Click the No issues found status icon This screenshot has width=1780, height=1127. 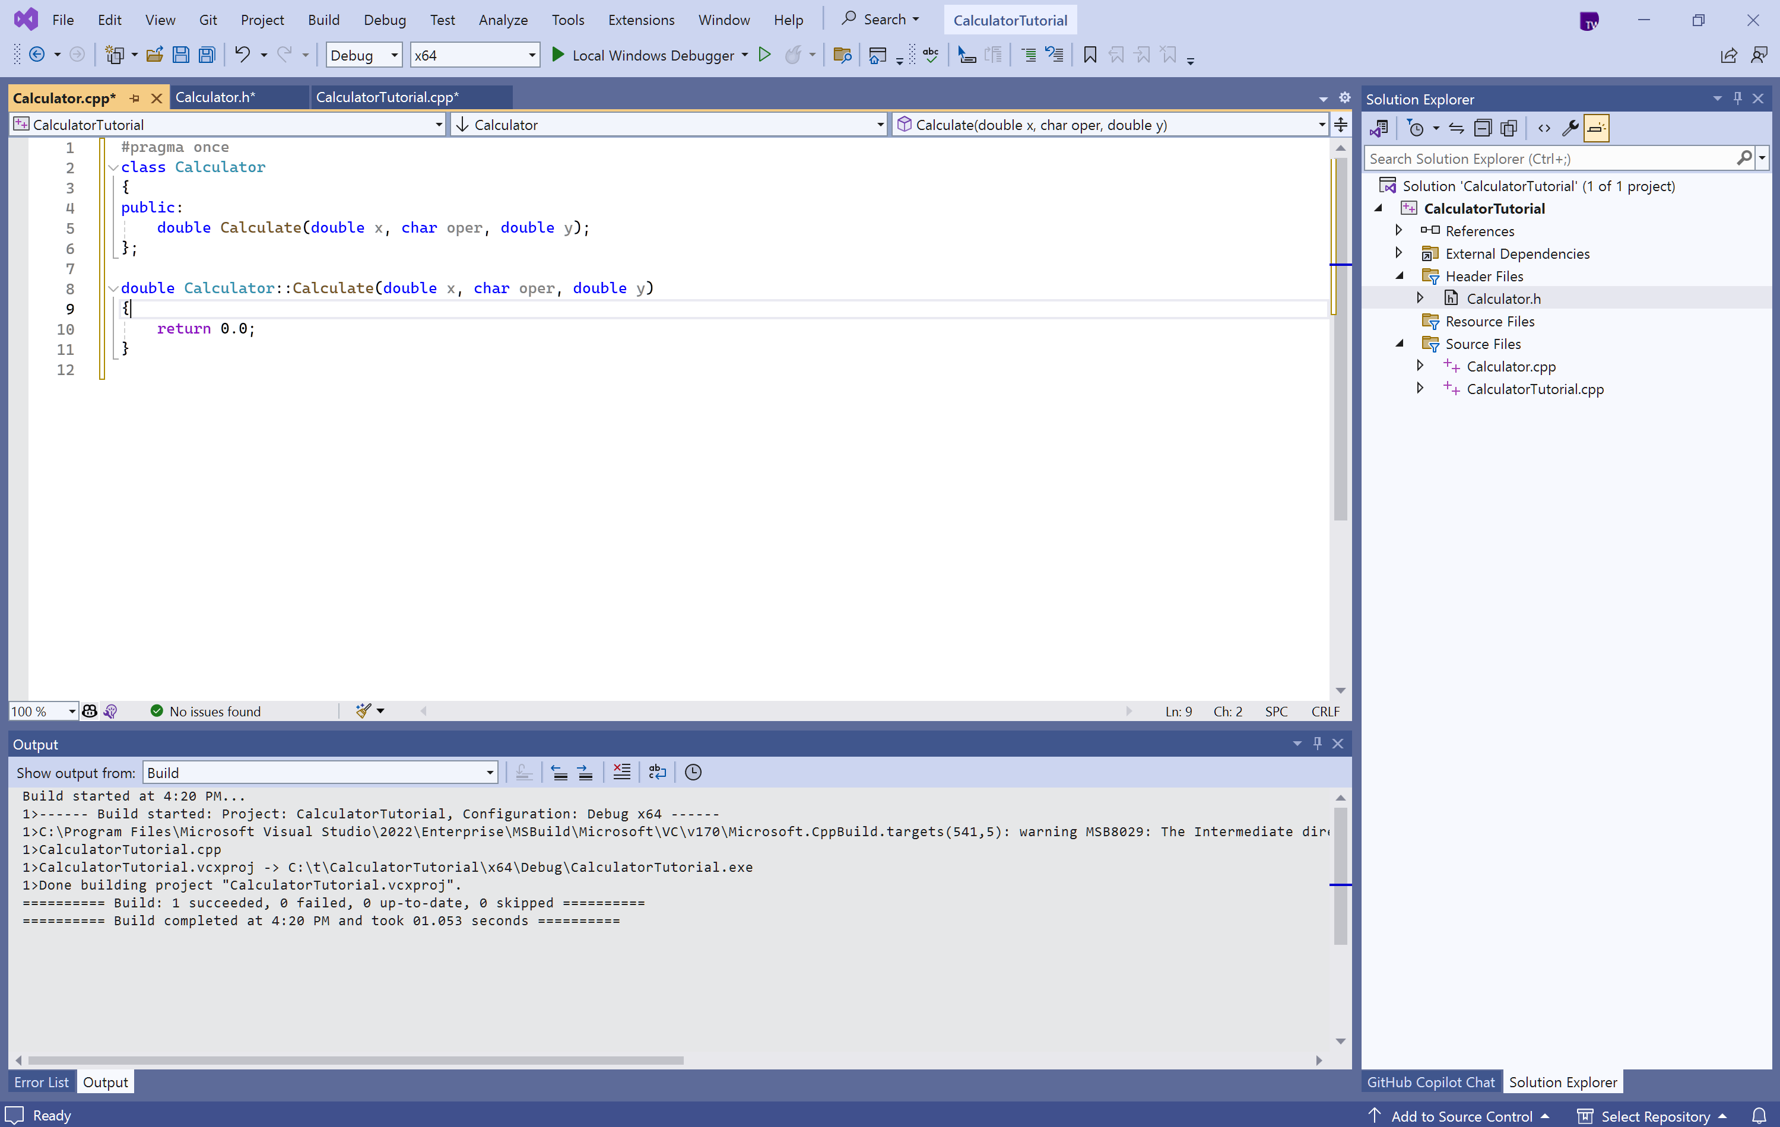(x=154, y=711)
